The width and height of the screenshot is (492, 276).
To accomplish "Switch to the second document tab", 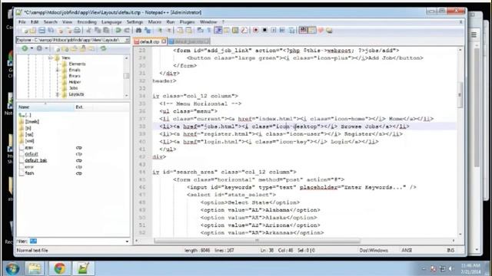I will click(x=188, y=41).
